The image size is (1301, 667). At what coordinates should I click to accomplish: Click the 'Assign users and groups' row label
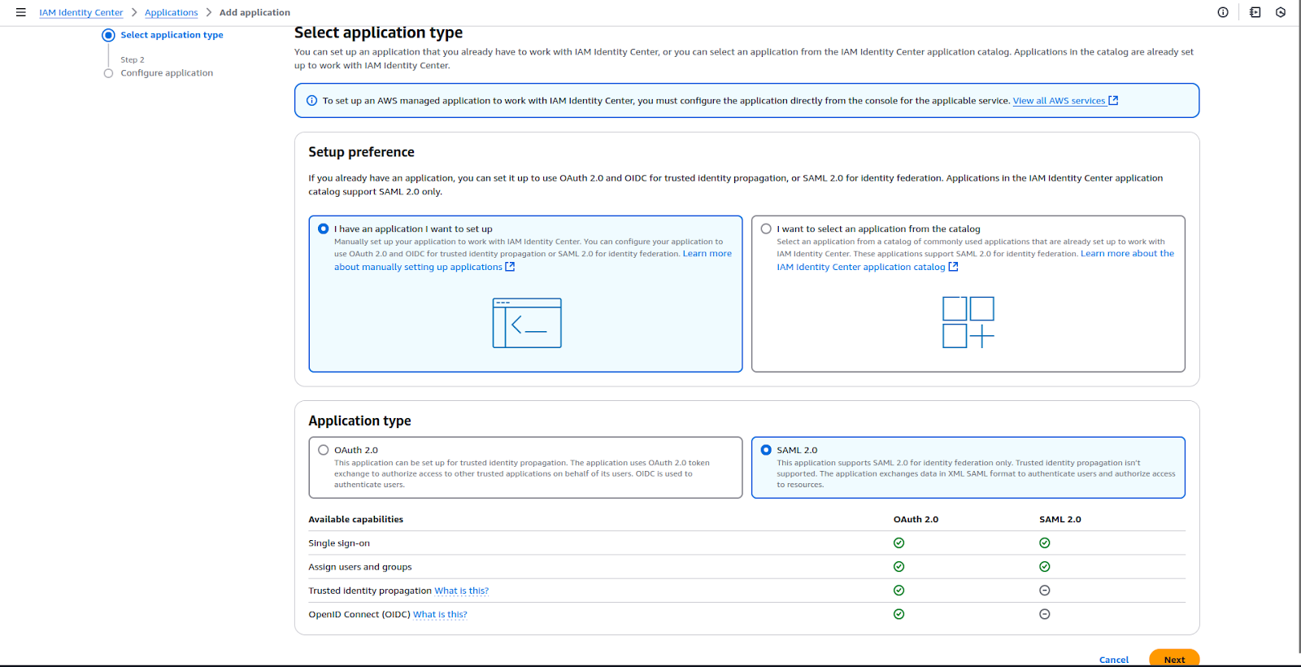[x=360, y=567]
